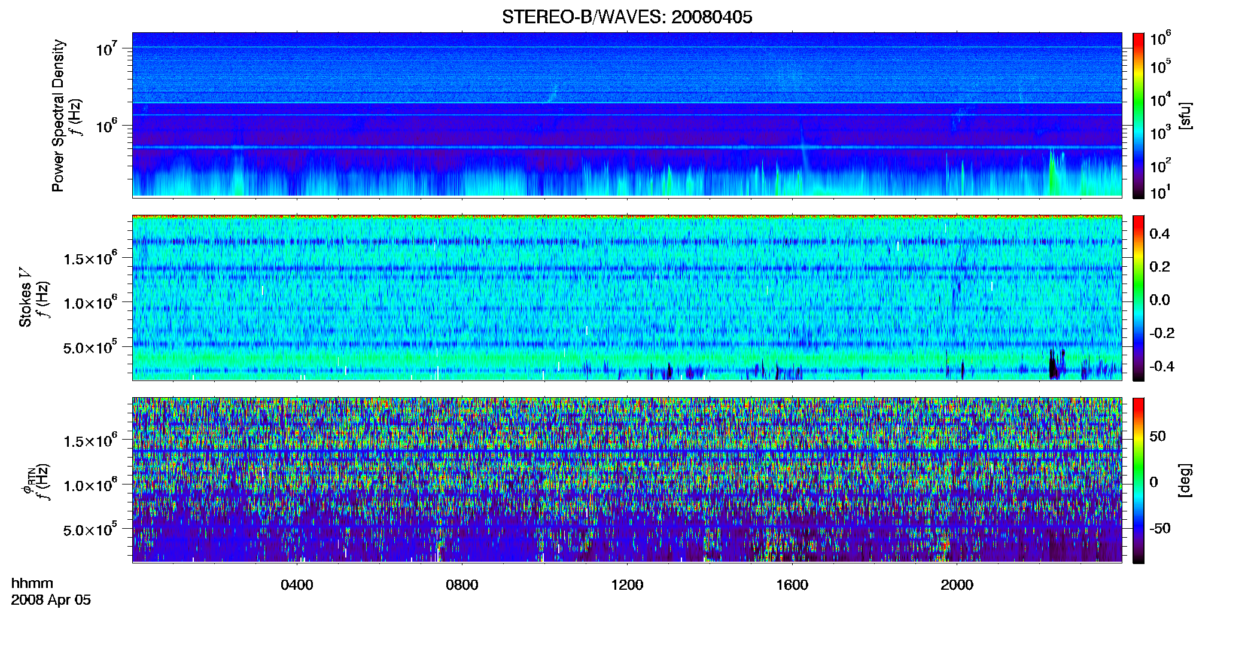
Task: Click the Stokes V axis label
Action: 25,297
